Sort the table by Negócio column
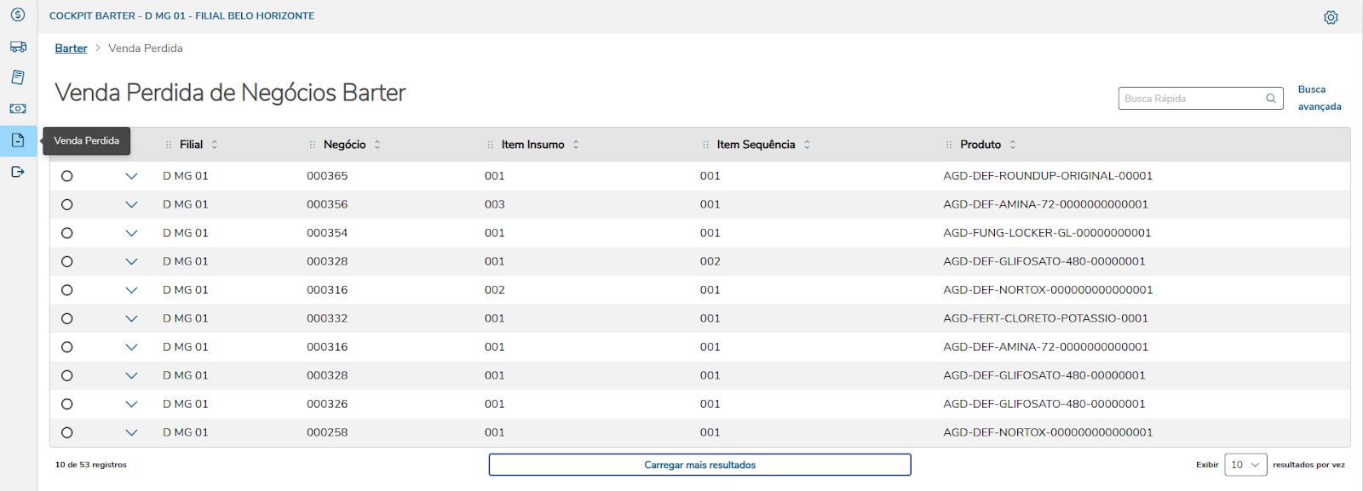 [377, 145]
